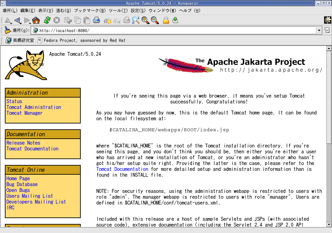Screen dimensions: 332x233
Task: Open the window menu button in the title bar
Action: 3,3
